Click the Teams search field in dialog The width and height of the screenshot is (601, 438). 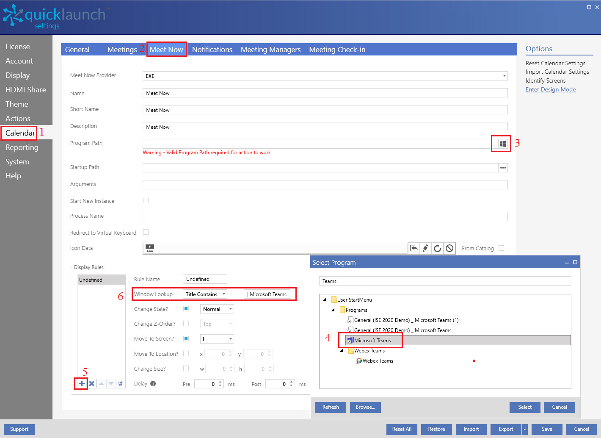coord(445,281)
